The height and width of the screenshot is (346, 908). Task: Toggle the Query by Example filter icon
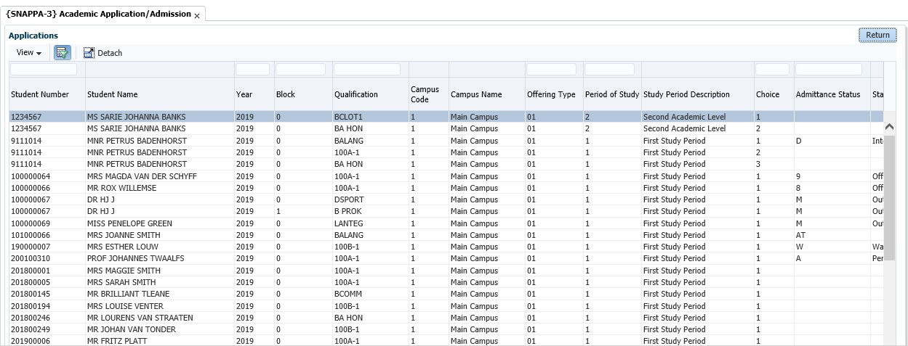point(62,53)
